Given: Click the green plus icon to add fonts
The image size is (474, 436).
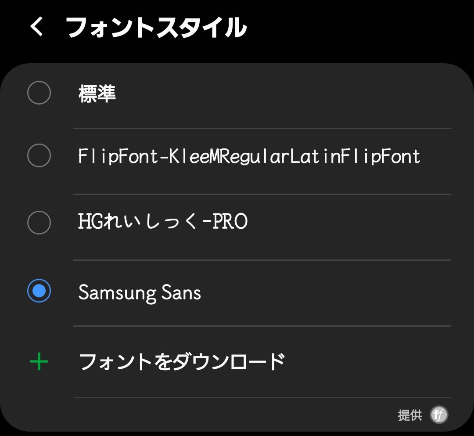Looking at the screenshot, I should [x=39, y=360].
